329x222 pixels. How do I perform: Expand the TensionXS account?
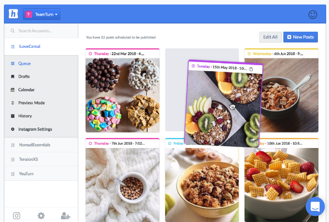41,159
